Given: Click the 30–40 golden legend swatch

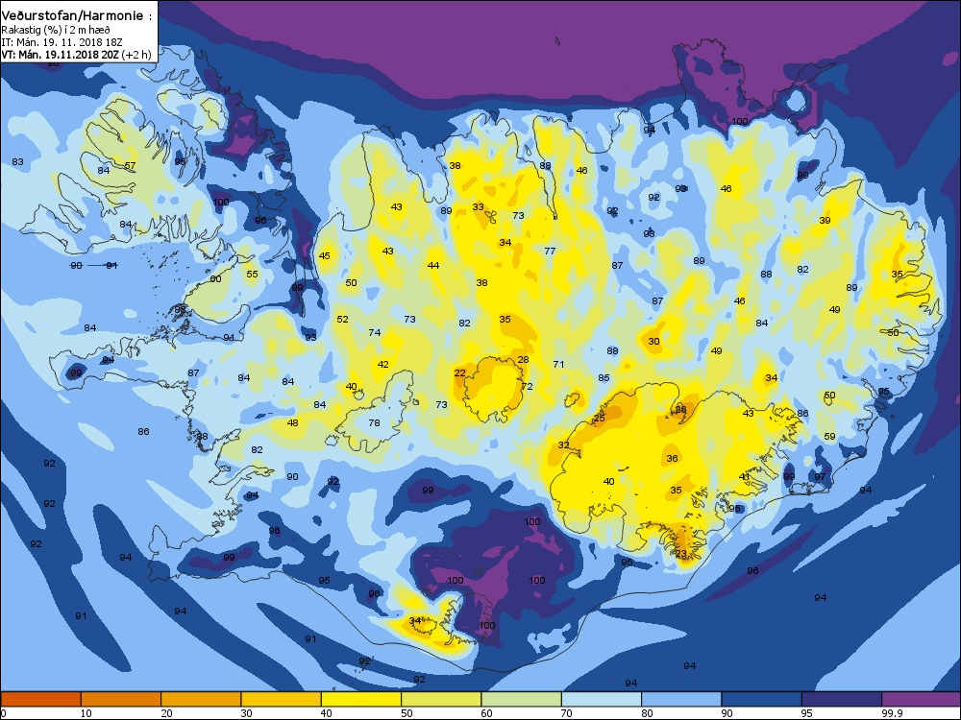Looking at the screenshot, I should (282, 699).
